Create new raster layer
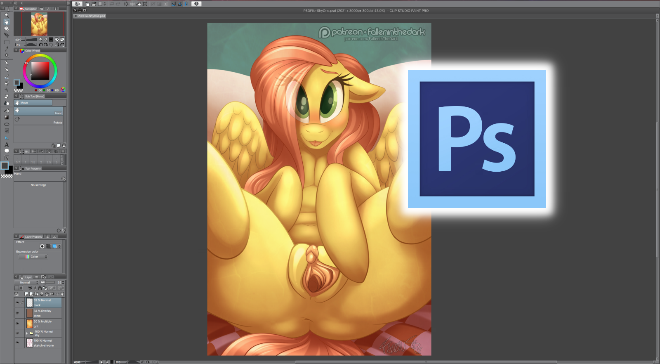 26,294
